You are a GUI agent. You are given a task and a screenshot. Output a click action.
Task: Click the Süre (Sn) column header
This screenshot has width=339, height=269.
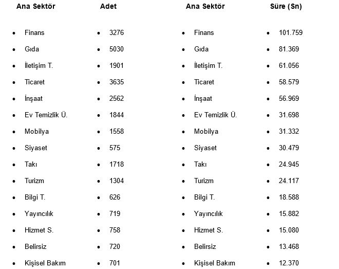pyautogui.click(x=286, y=7)
